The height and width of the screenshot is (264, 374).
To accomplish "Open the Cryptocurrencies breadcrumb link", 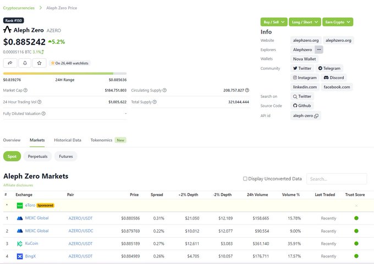I will [x=19, y=8].
